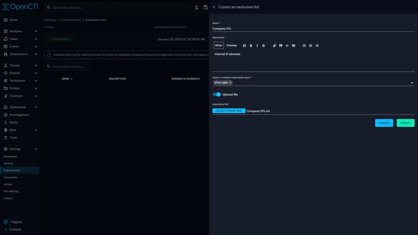Cancel the exclusion list creation

pos(384,123)
